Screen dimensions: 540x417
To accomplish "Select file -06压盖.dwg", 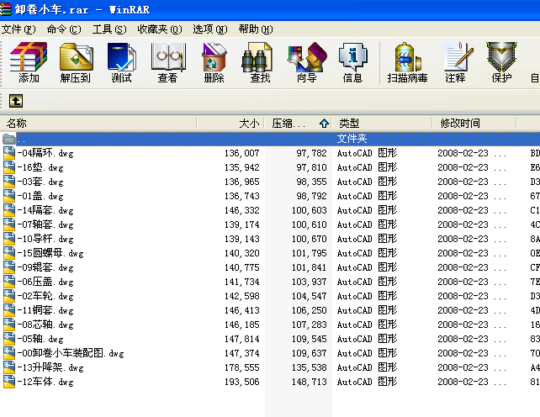I will point(45,282).
